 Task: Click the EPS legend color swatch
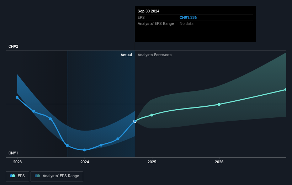tap(12, 176)
